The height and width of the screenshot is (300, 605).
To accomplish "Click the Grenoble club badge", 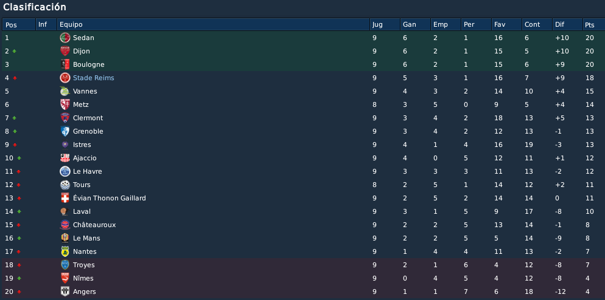I will click(65, 131).
